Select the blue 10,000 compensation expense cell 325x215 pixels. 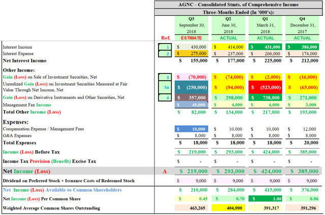pyautogui.click(x=191, y=129)
